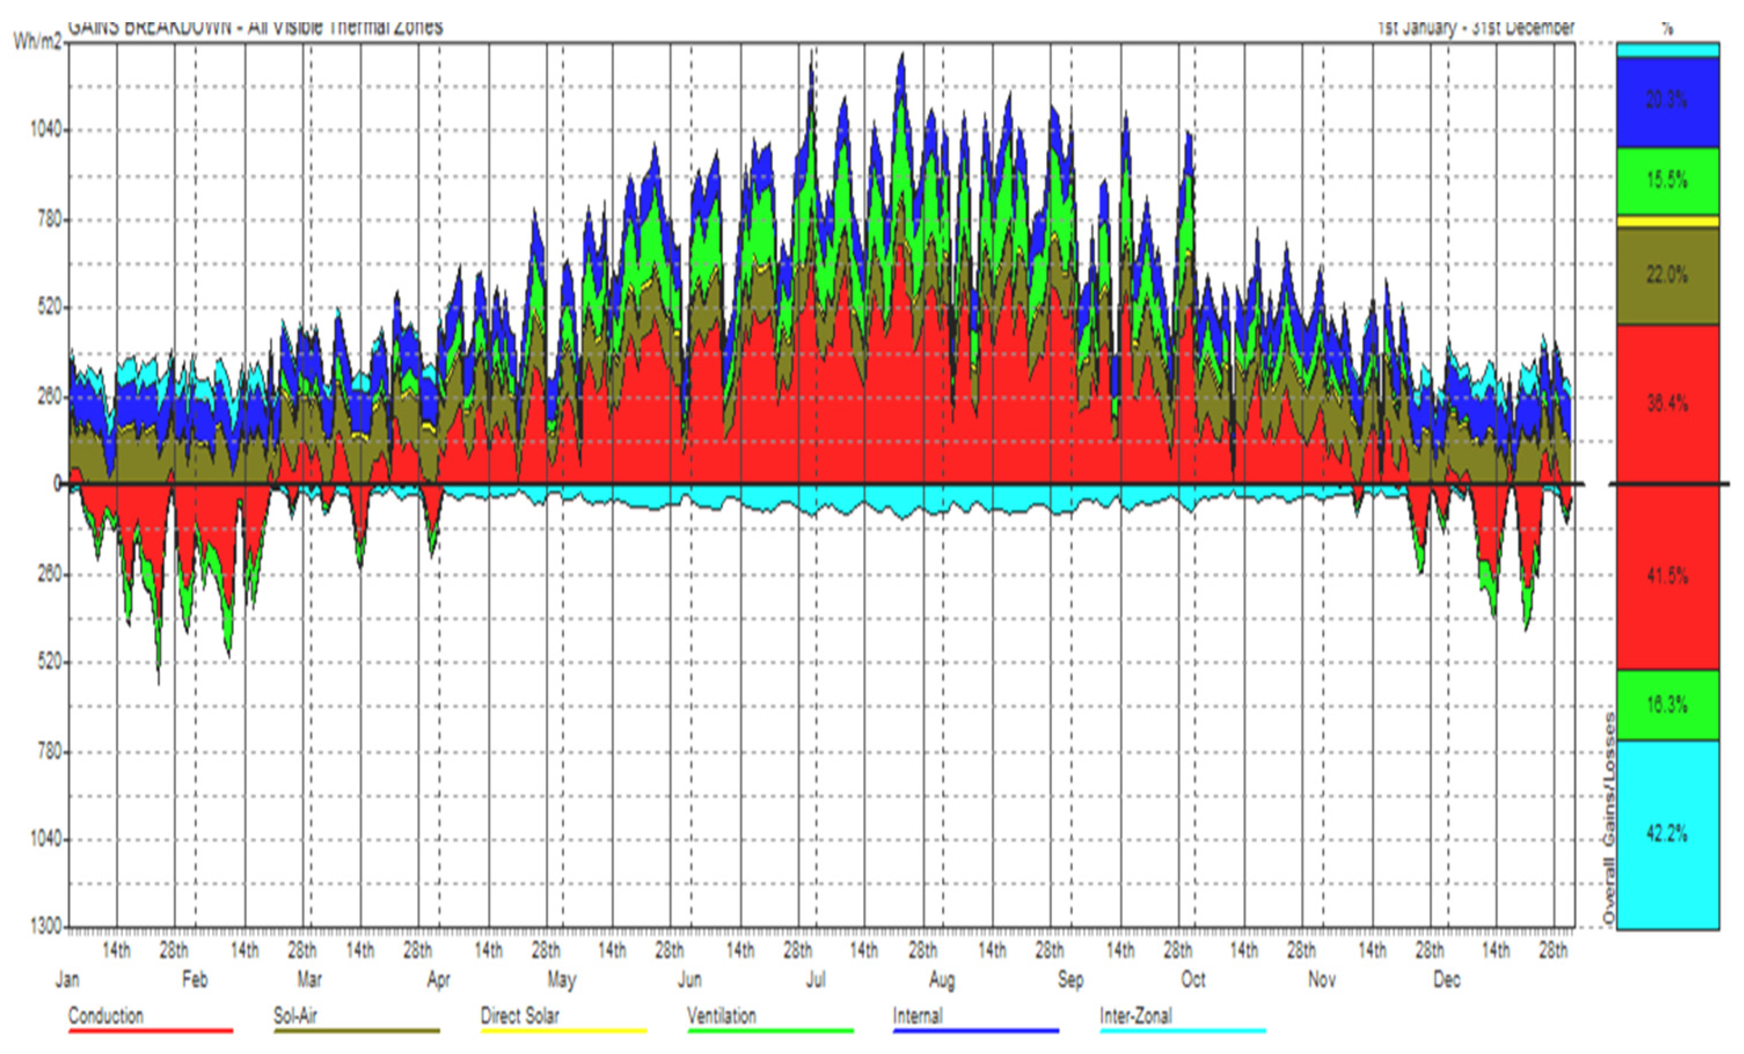The image size is (1744, 1054).
Task: Click the blue 20.3% gains bar segment
Action: click(1668, 101)
